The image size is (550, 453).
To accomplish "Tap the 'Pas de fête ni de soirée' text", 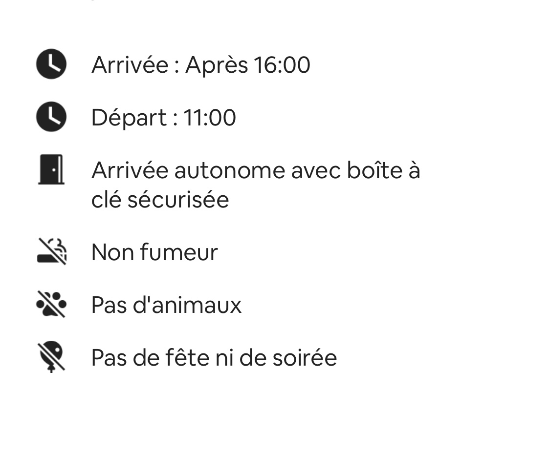I will tap(214, 358).
